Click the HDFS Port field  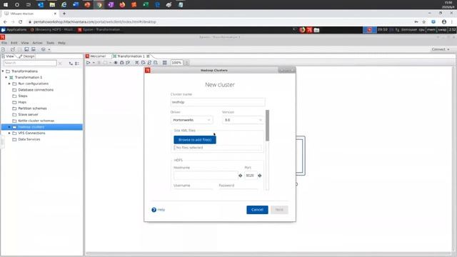(x=251, y=176)
